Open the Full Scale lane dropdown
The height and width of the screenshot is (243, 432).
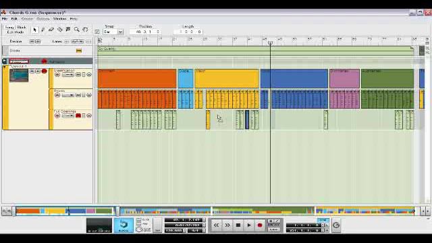(68, 115)
